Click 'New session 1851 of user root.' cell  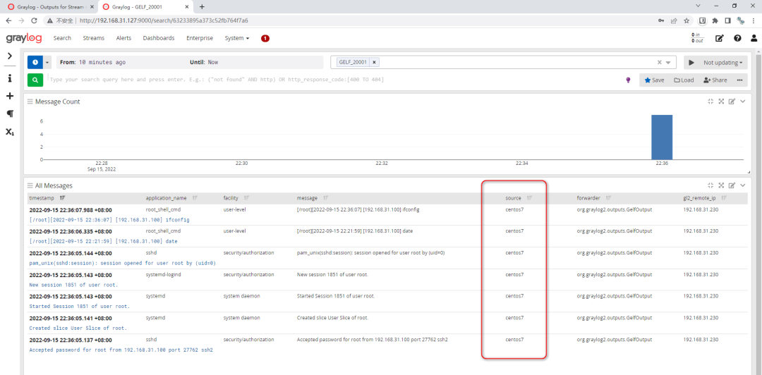[x=332, y=274]
